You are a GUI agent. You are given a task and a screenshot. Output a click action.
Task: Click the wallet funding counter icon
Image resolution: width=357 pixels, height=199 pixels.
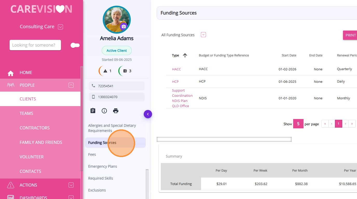pyautogui.click(x=125, y=71)
